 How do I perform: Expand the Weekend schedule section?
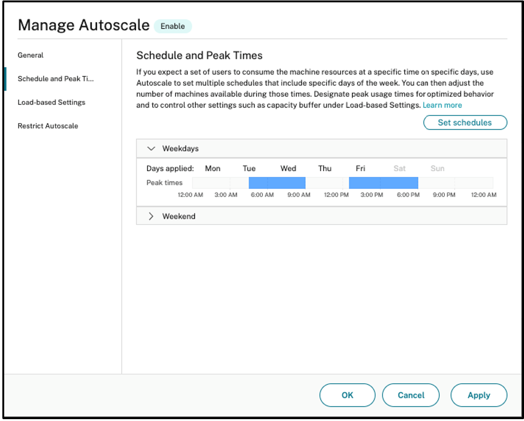point(151,216)
